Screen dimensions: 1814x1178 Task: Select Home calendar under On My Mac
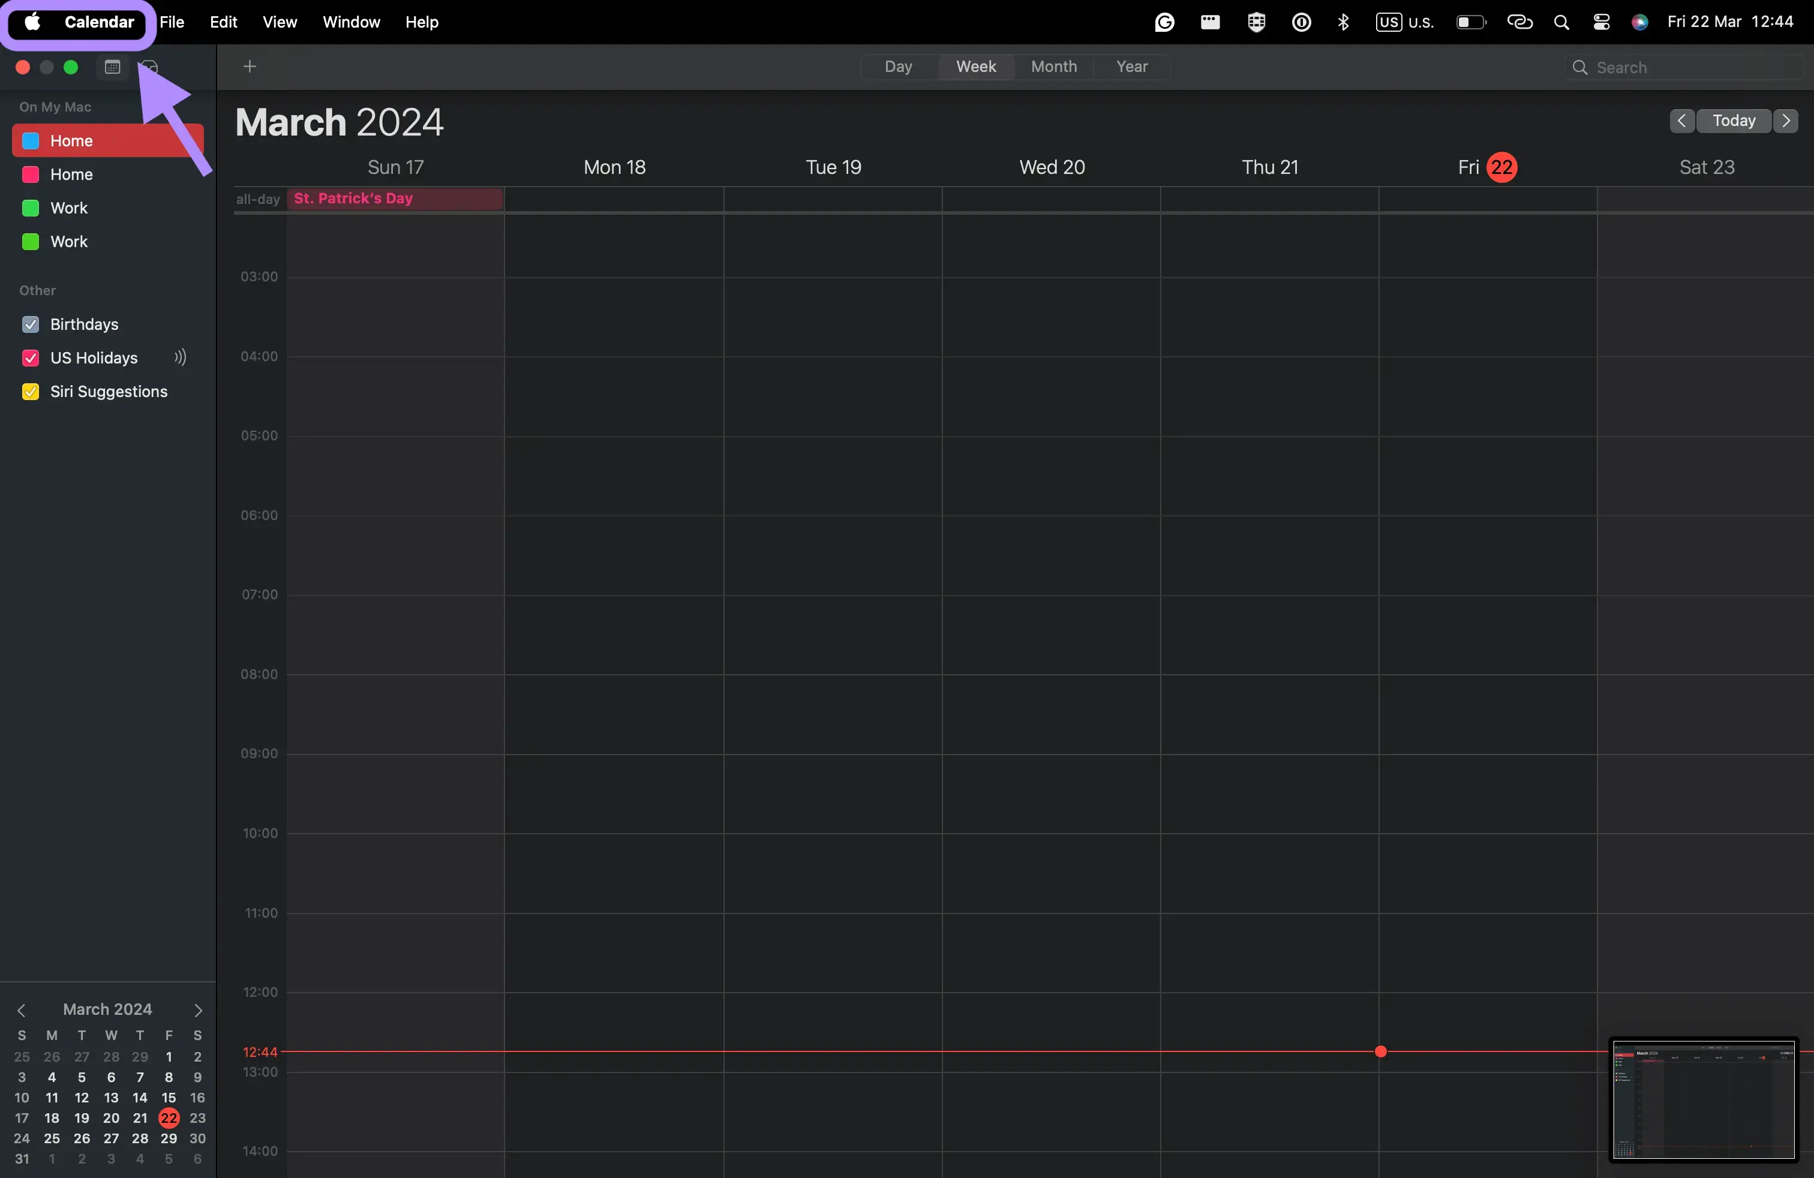click(x=71, y=140)
